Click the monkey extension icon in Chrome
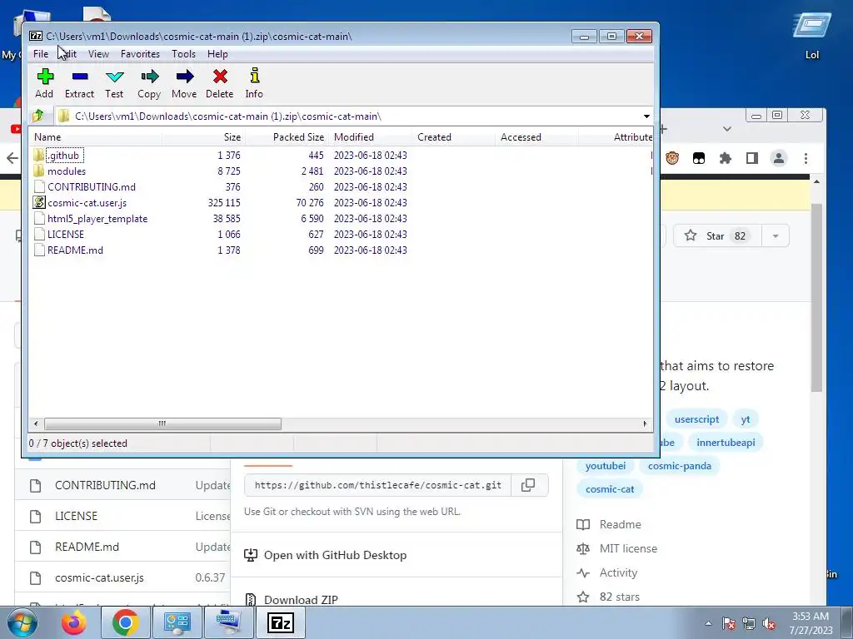Viewport: 853px width, 639px height. (x=672, y=158)
